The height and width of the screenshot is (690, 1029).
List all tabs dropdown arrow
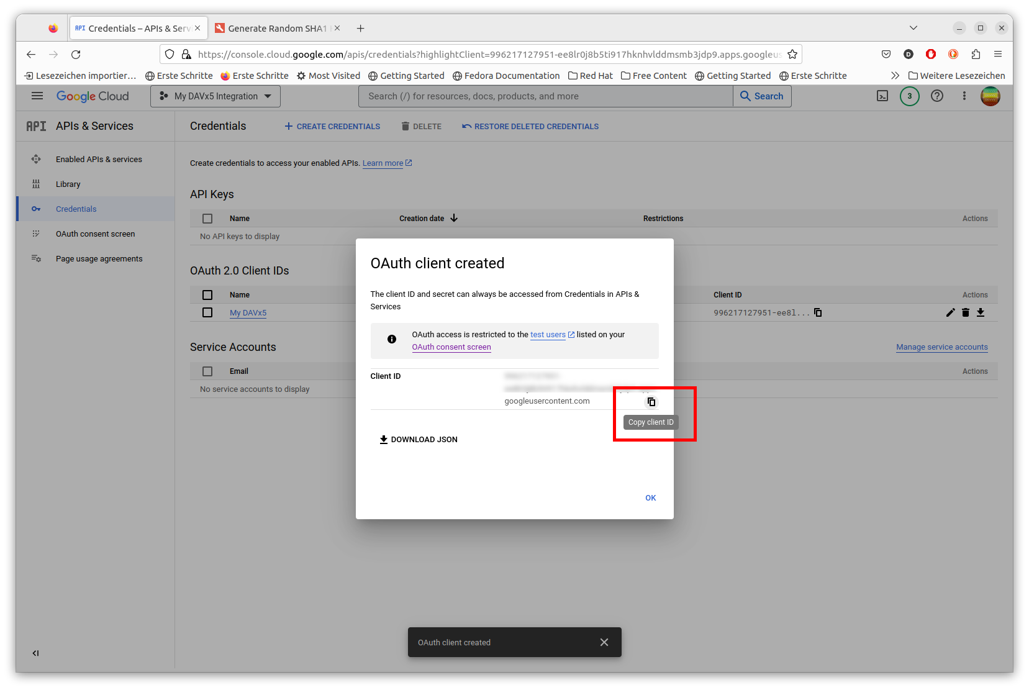tap(913, 27)
